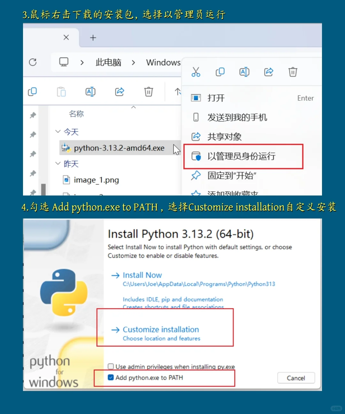
Task: Click the Delete trash icon in the context menu
Action: (x=293, y=72)
